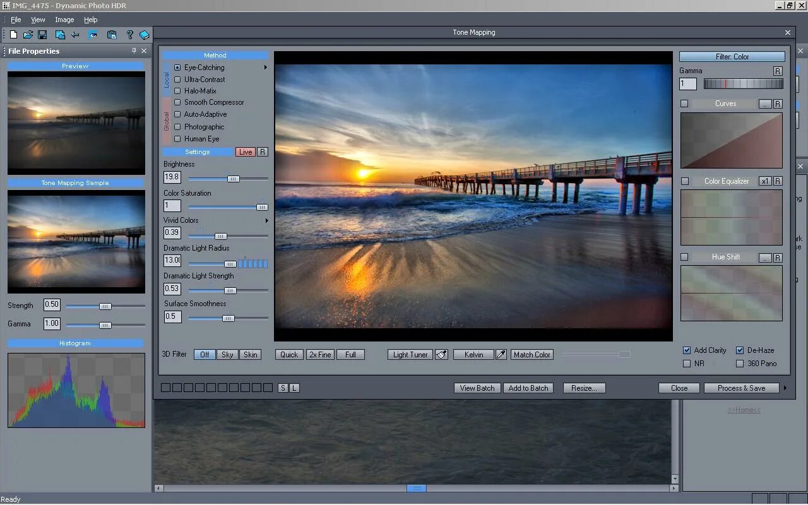Uncheck Add Clarity
The height and width of the screenshot is (505, 808).
[687, 350]
